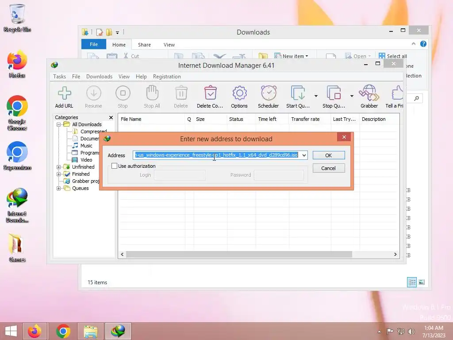Switch Downloads window to details view icon
Viewport: 453px width, 340px height.
(412, 282)
